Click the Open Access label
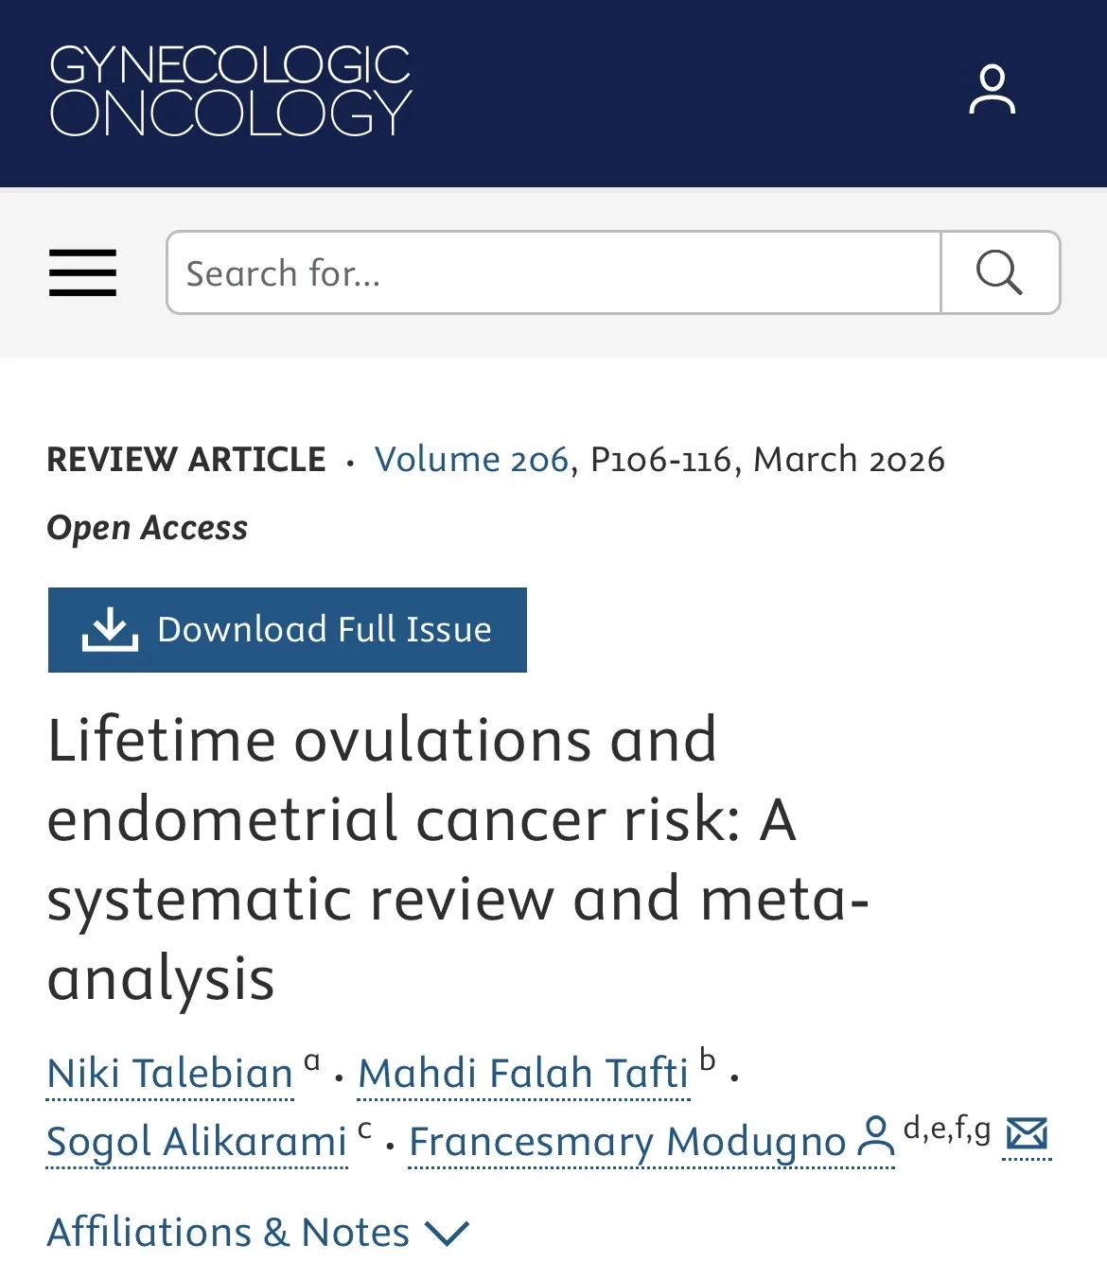This screenshot has height=1279, width=1107. [x=148, y=528]
